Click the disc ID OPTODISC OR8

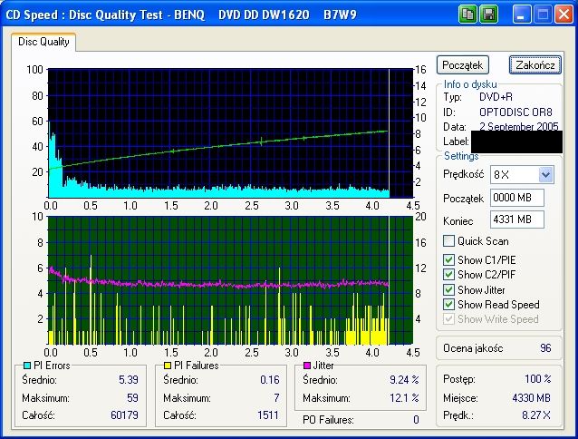[515, 112]
